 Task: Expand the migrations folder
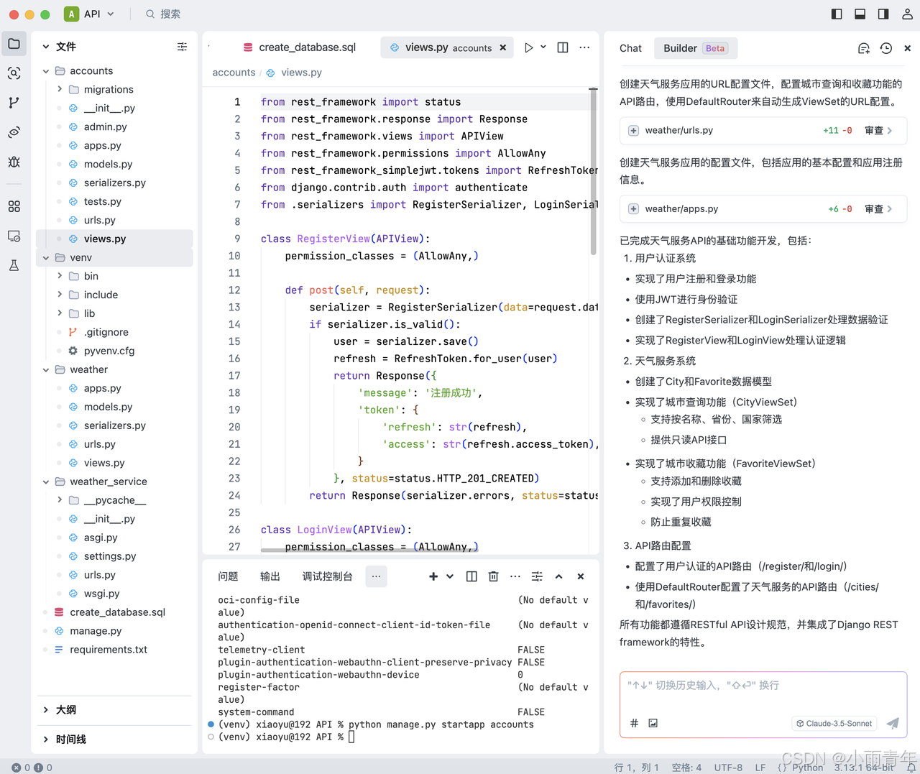pos(60,89)
